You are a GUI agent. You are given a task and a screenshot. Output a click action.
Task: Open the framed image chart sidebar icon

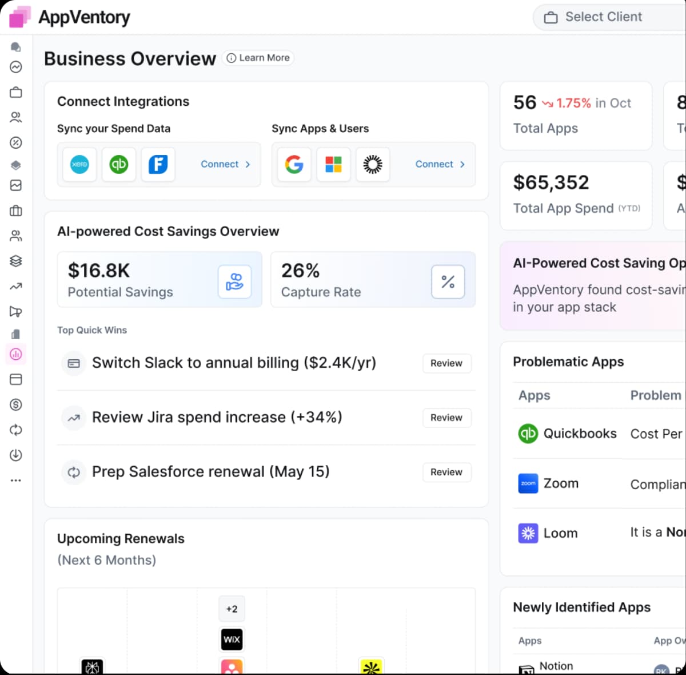(16, 185)
